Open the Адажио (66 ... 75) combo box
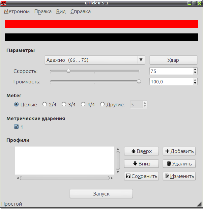The height and width of the screenshot is (209, 203). 95,60
